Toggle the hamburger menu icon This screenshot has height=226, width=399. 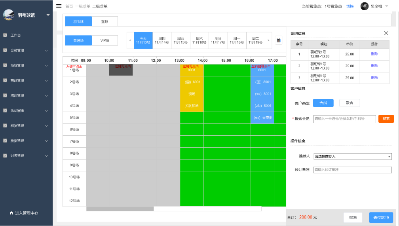59,6
